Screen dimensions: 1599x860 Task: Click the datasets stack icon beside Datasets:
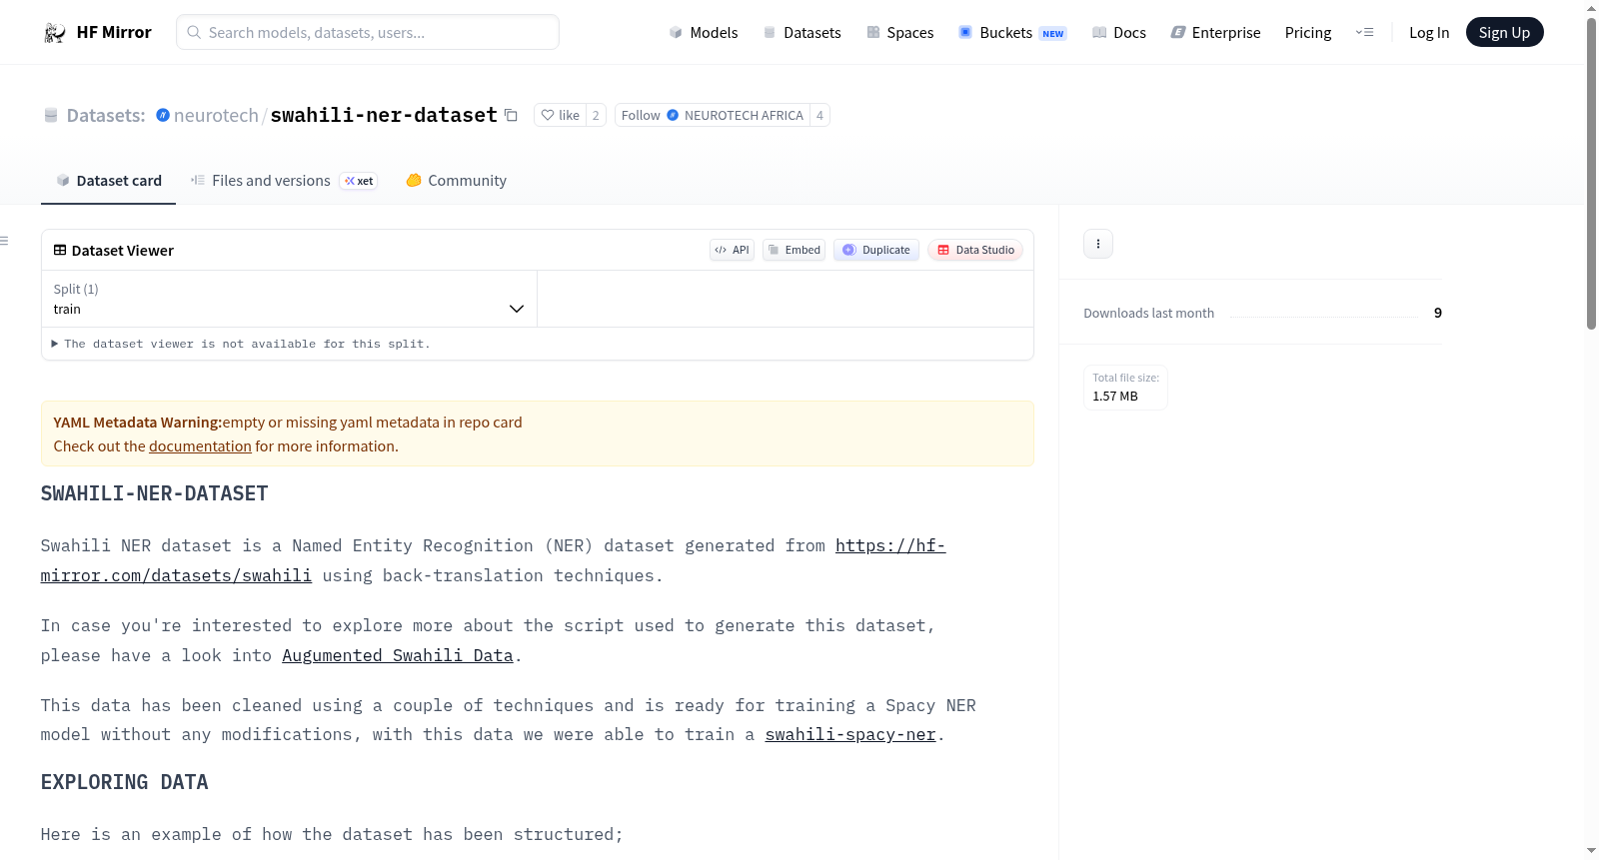(51, 115)
